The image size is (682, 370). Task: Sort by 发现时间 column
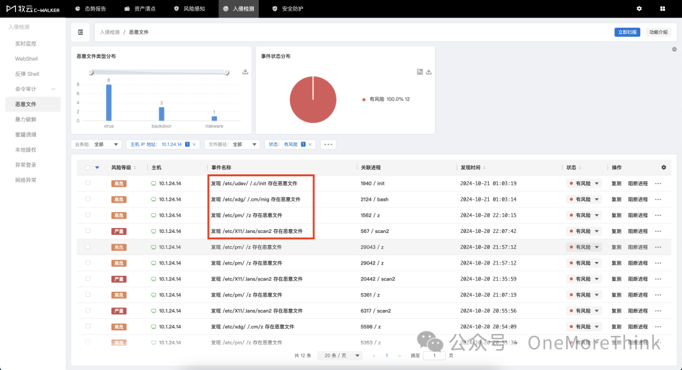484,168
